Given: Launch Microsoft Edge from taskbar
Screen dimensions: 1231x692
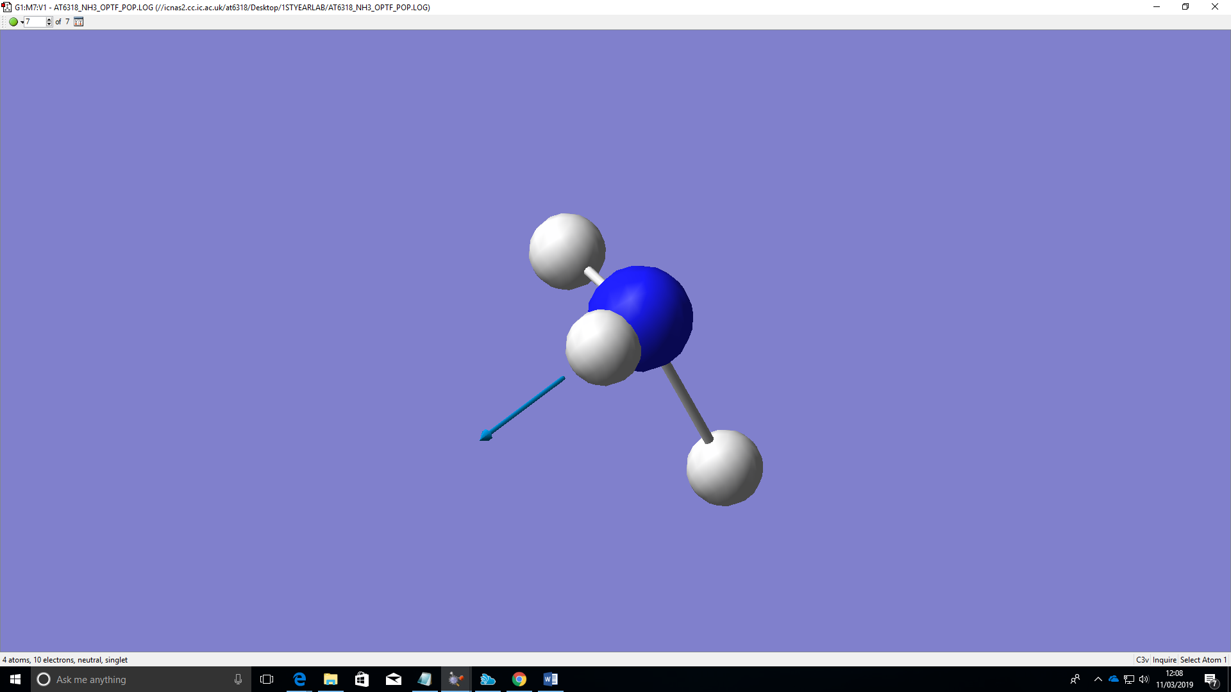Looking at the screenshot, I should pyautogui.click(x=299, y=679).
